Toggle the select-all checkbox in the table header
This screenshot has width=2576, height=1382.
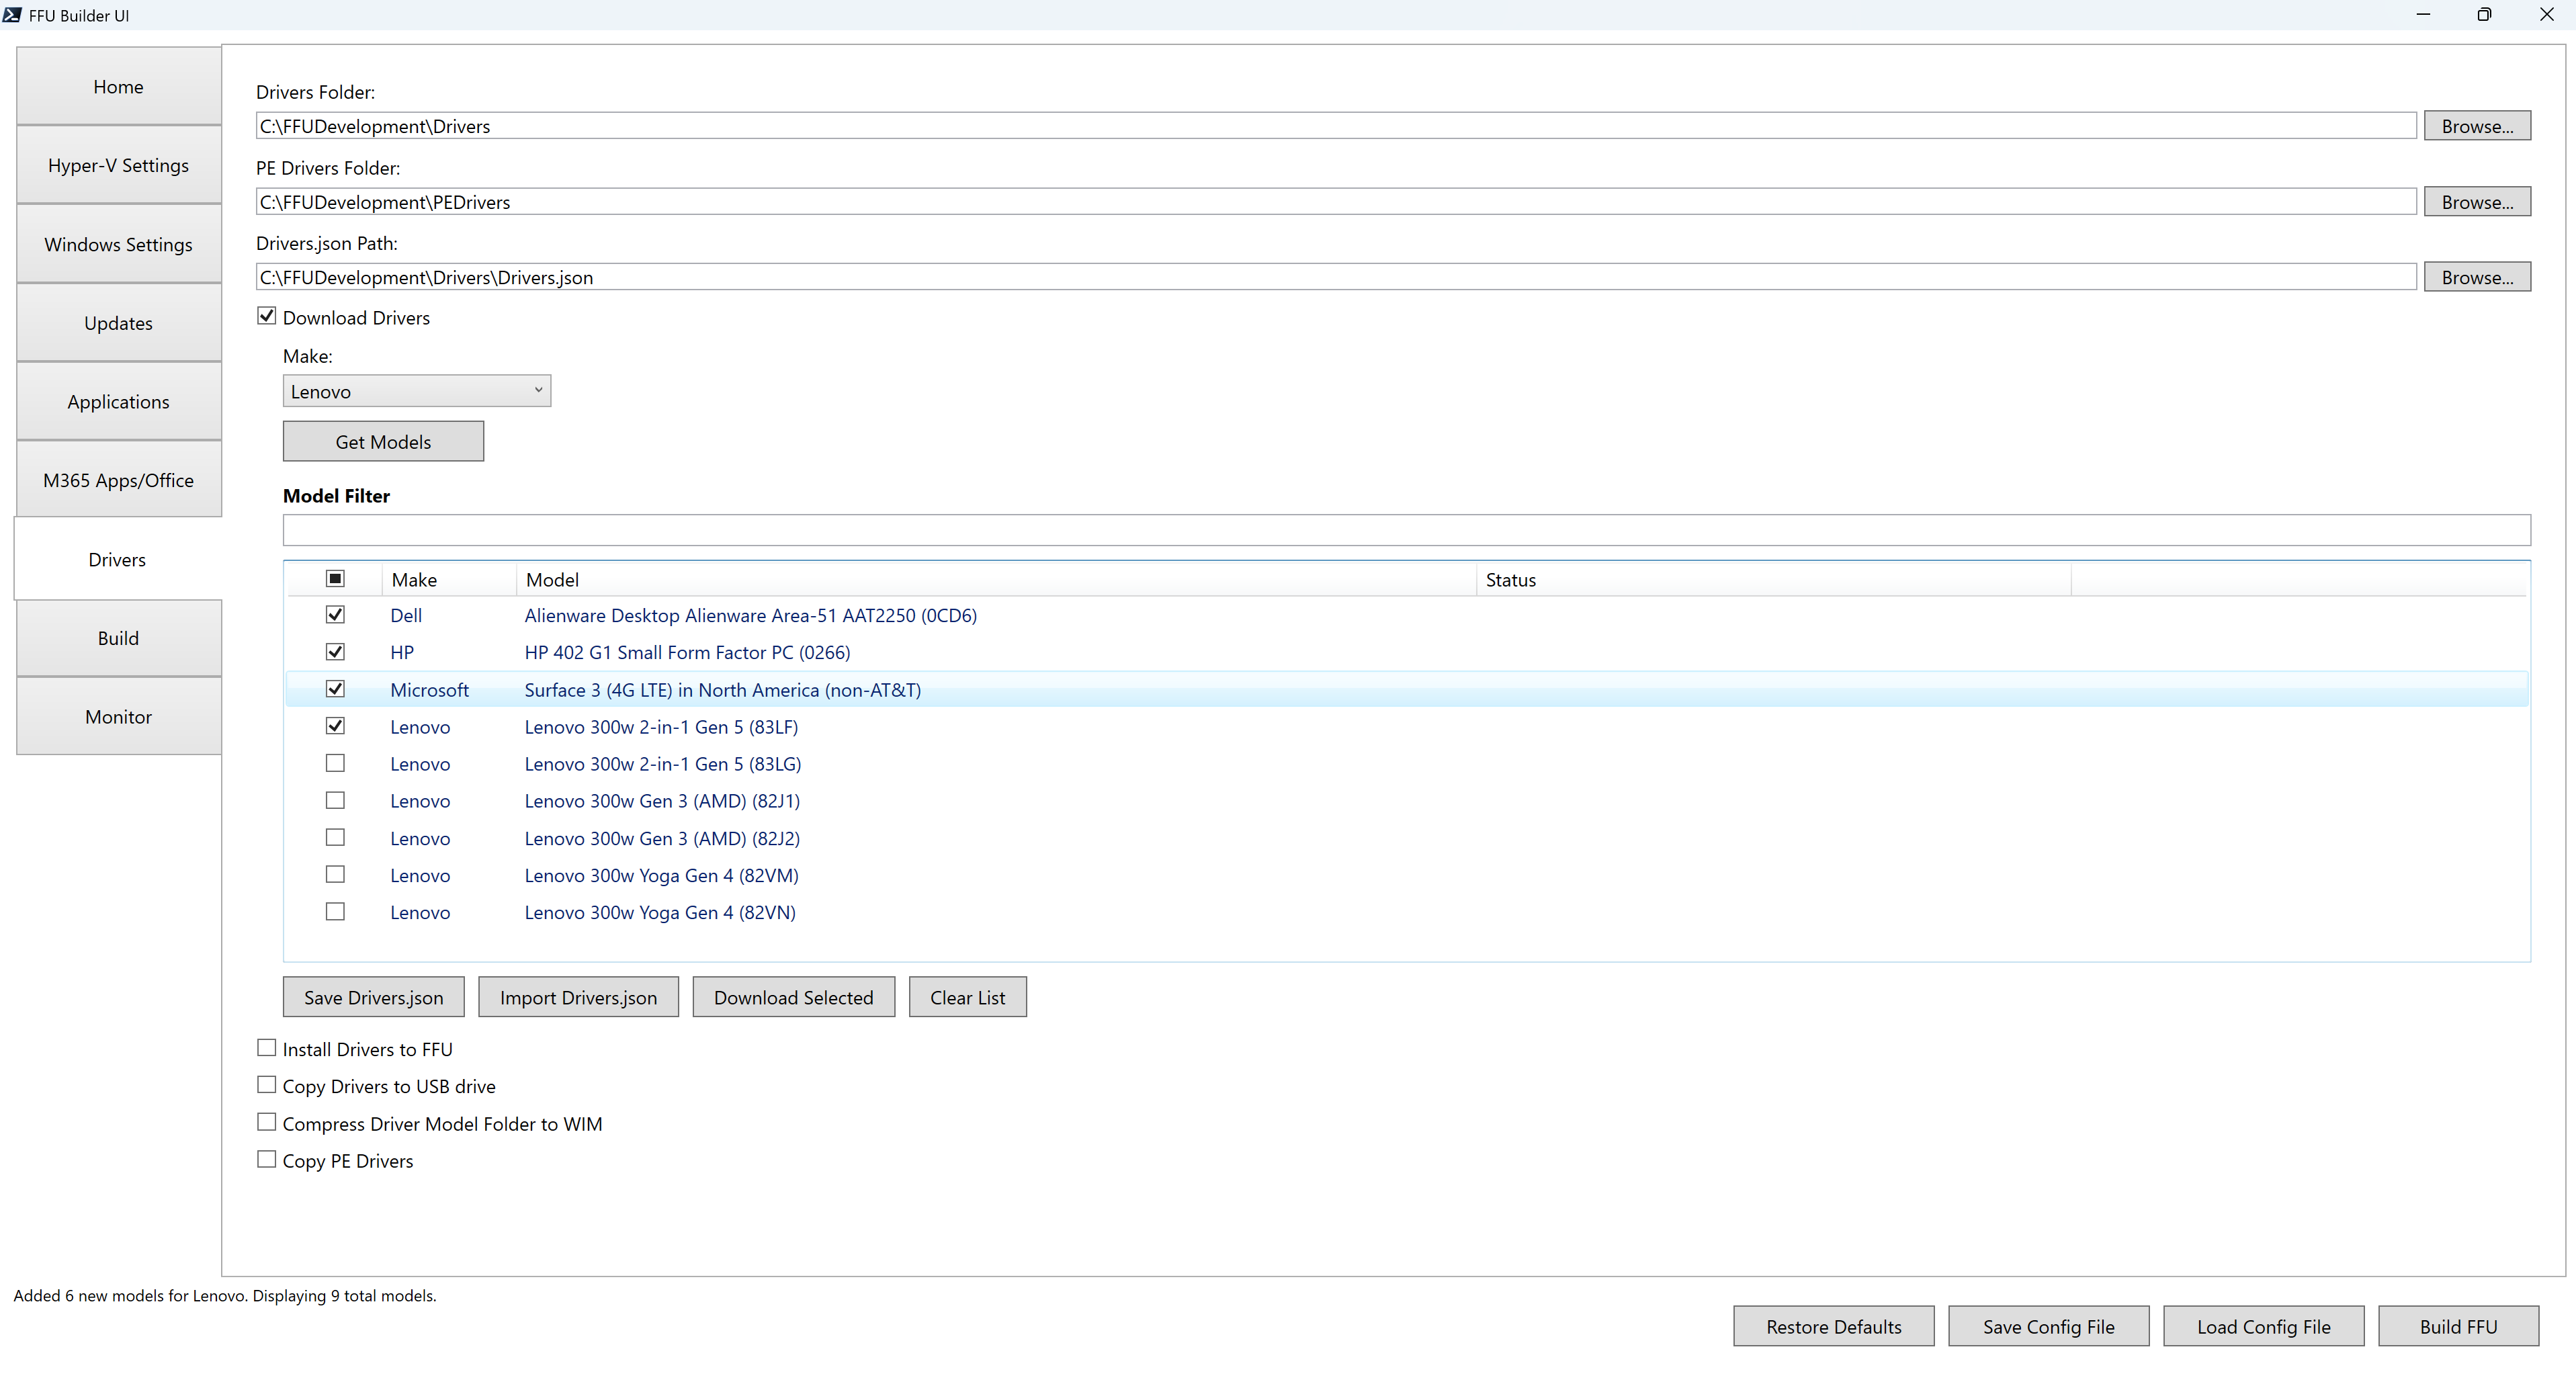[x=335, y=578]
